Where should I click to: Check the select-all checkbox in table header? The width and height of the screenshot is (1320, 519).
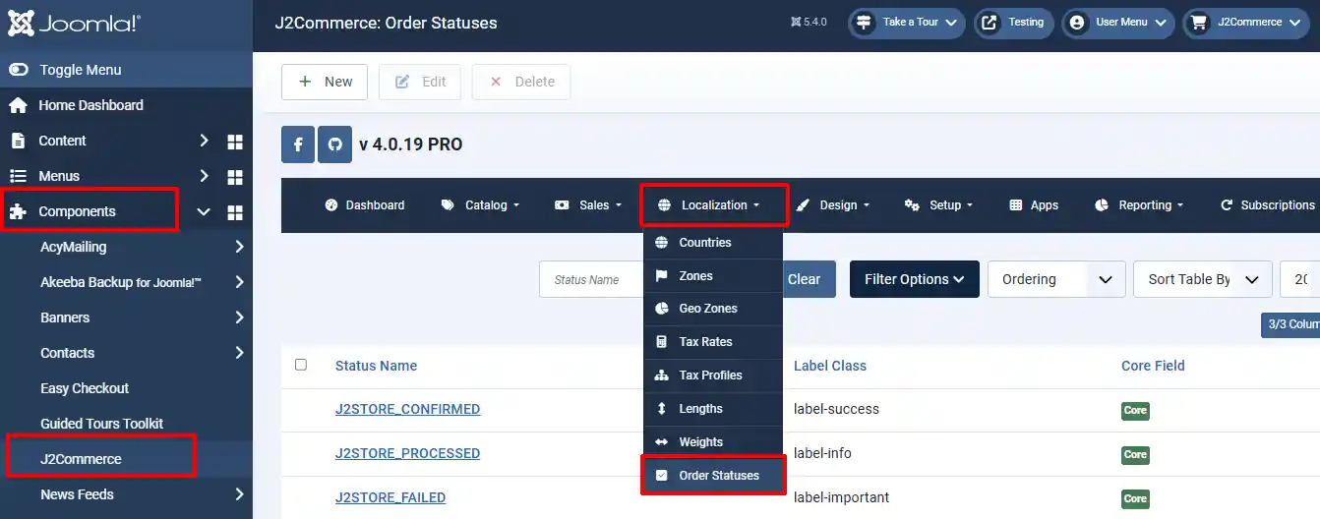click(x=301, y=365)
